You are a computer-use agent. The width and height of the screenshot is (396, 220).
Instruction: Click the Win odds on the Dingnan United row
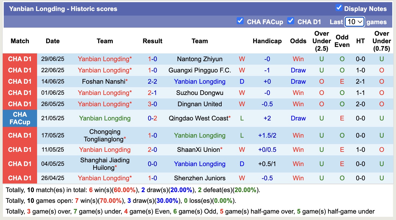tap(298, 104)
